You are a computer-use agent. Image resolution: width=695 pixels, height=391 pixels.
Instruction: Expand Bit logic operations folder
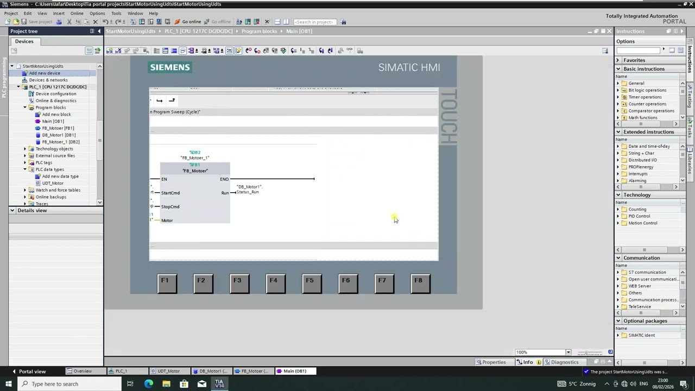coord(618,90)
